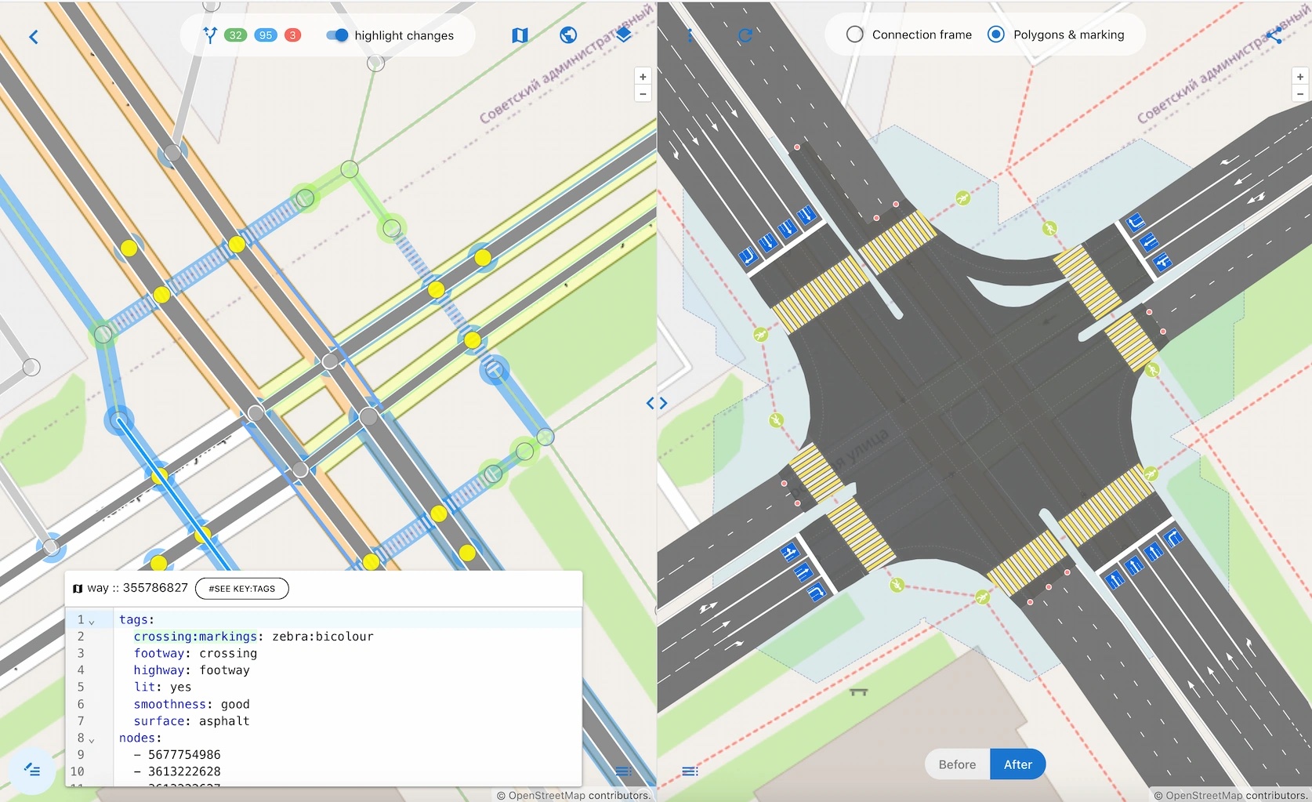Collapse the tags section fold arrow
The height and width of the screenshot is (802, 1312).
pyautogui.click(x=92, y=621)
